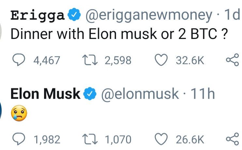Open Erigga's profile name
The width and height of the screenshot is (242, 150).
(x=38, y=15)
